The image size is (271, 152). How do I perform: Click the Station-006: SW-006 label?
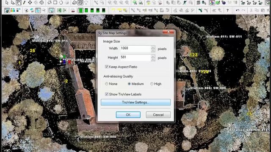click(208, 88)
